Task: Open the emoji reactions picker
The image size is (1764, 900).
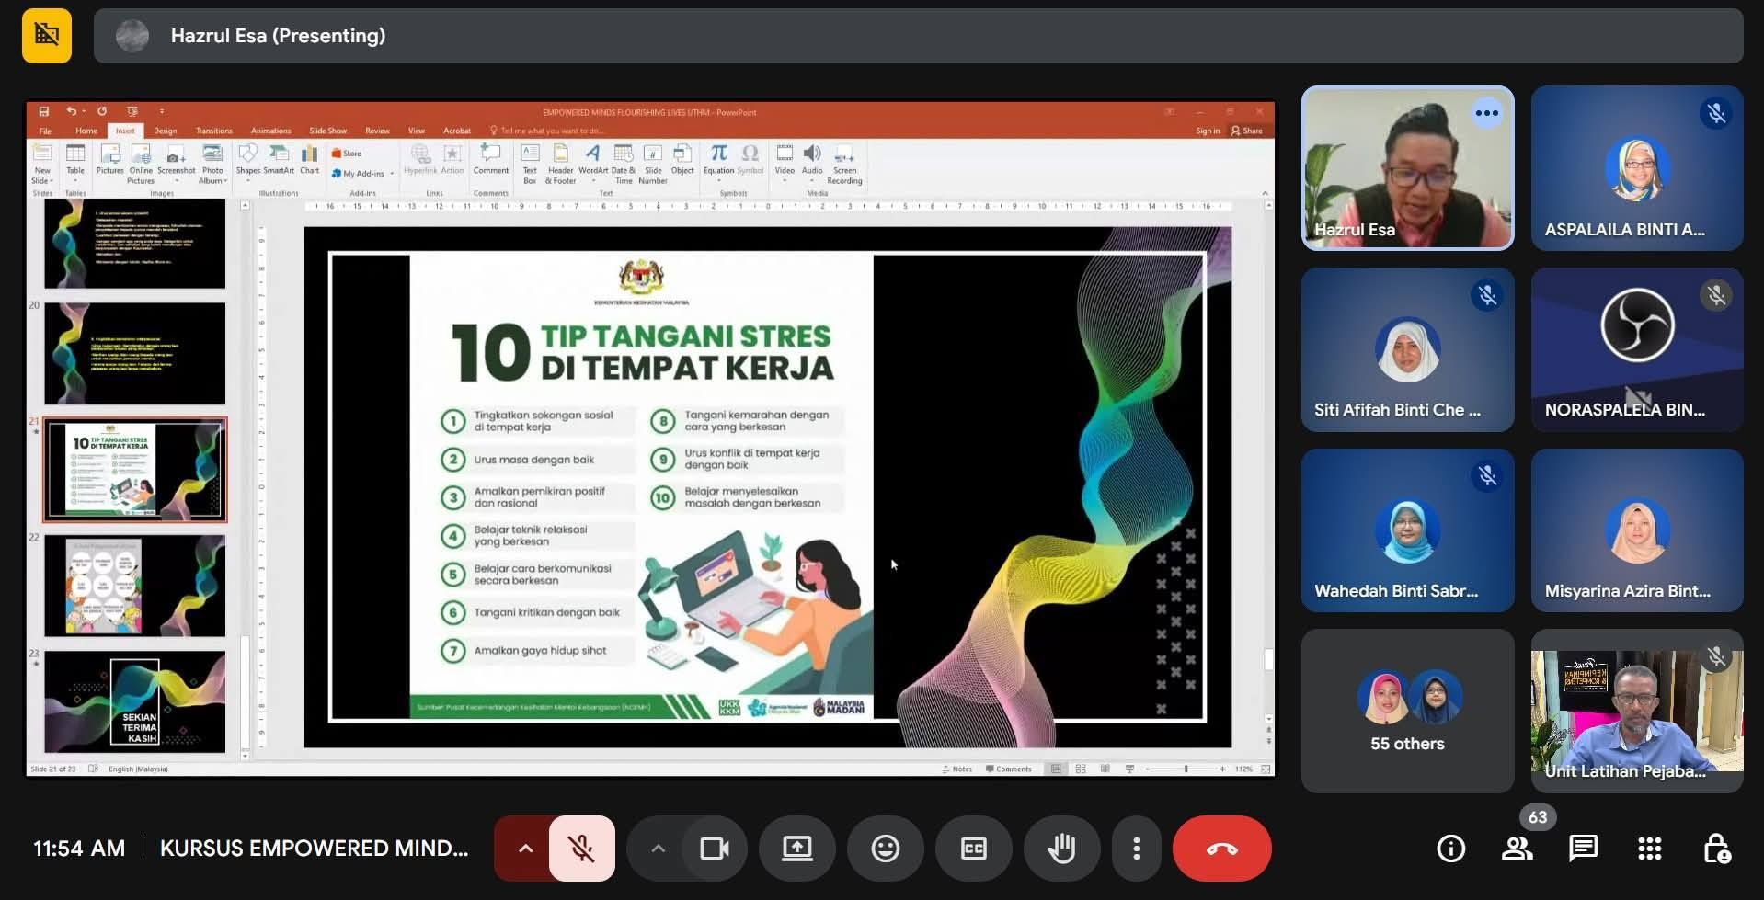Action: (x=885, y=849)
